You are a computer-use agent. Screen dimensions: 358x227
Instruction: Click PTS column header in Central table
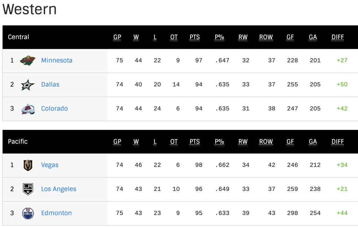click(194, 37)
